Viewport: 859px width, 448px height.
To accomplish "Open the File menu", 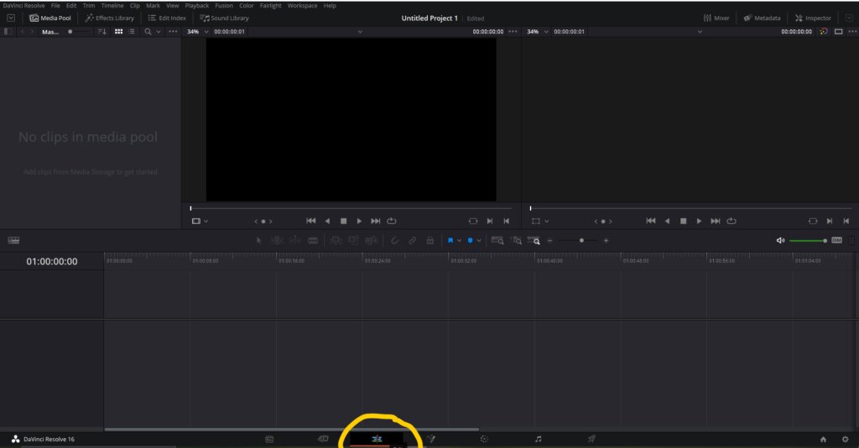I will click(55, 6).
